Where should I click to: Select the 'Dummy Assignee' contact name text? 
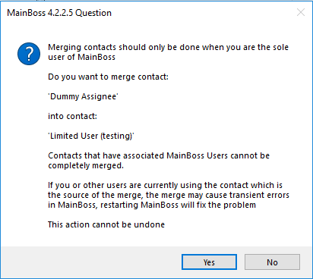(83, 96)
